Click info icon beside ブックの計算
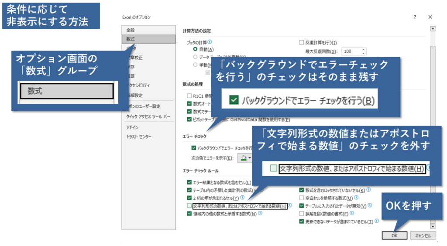Viewport: 447px width, 246px height. pos(210,42)
